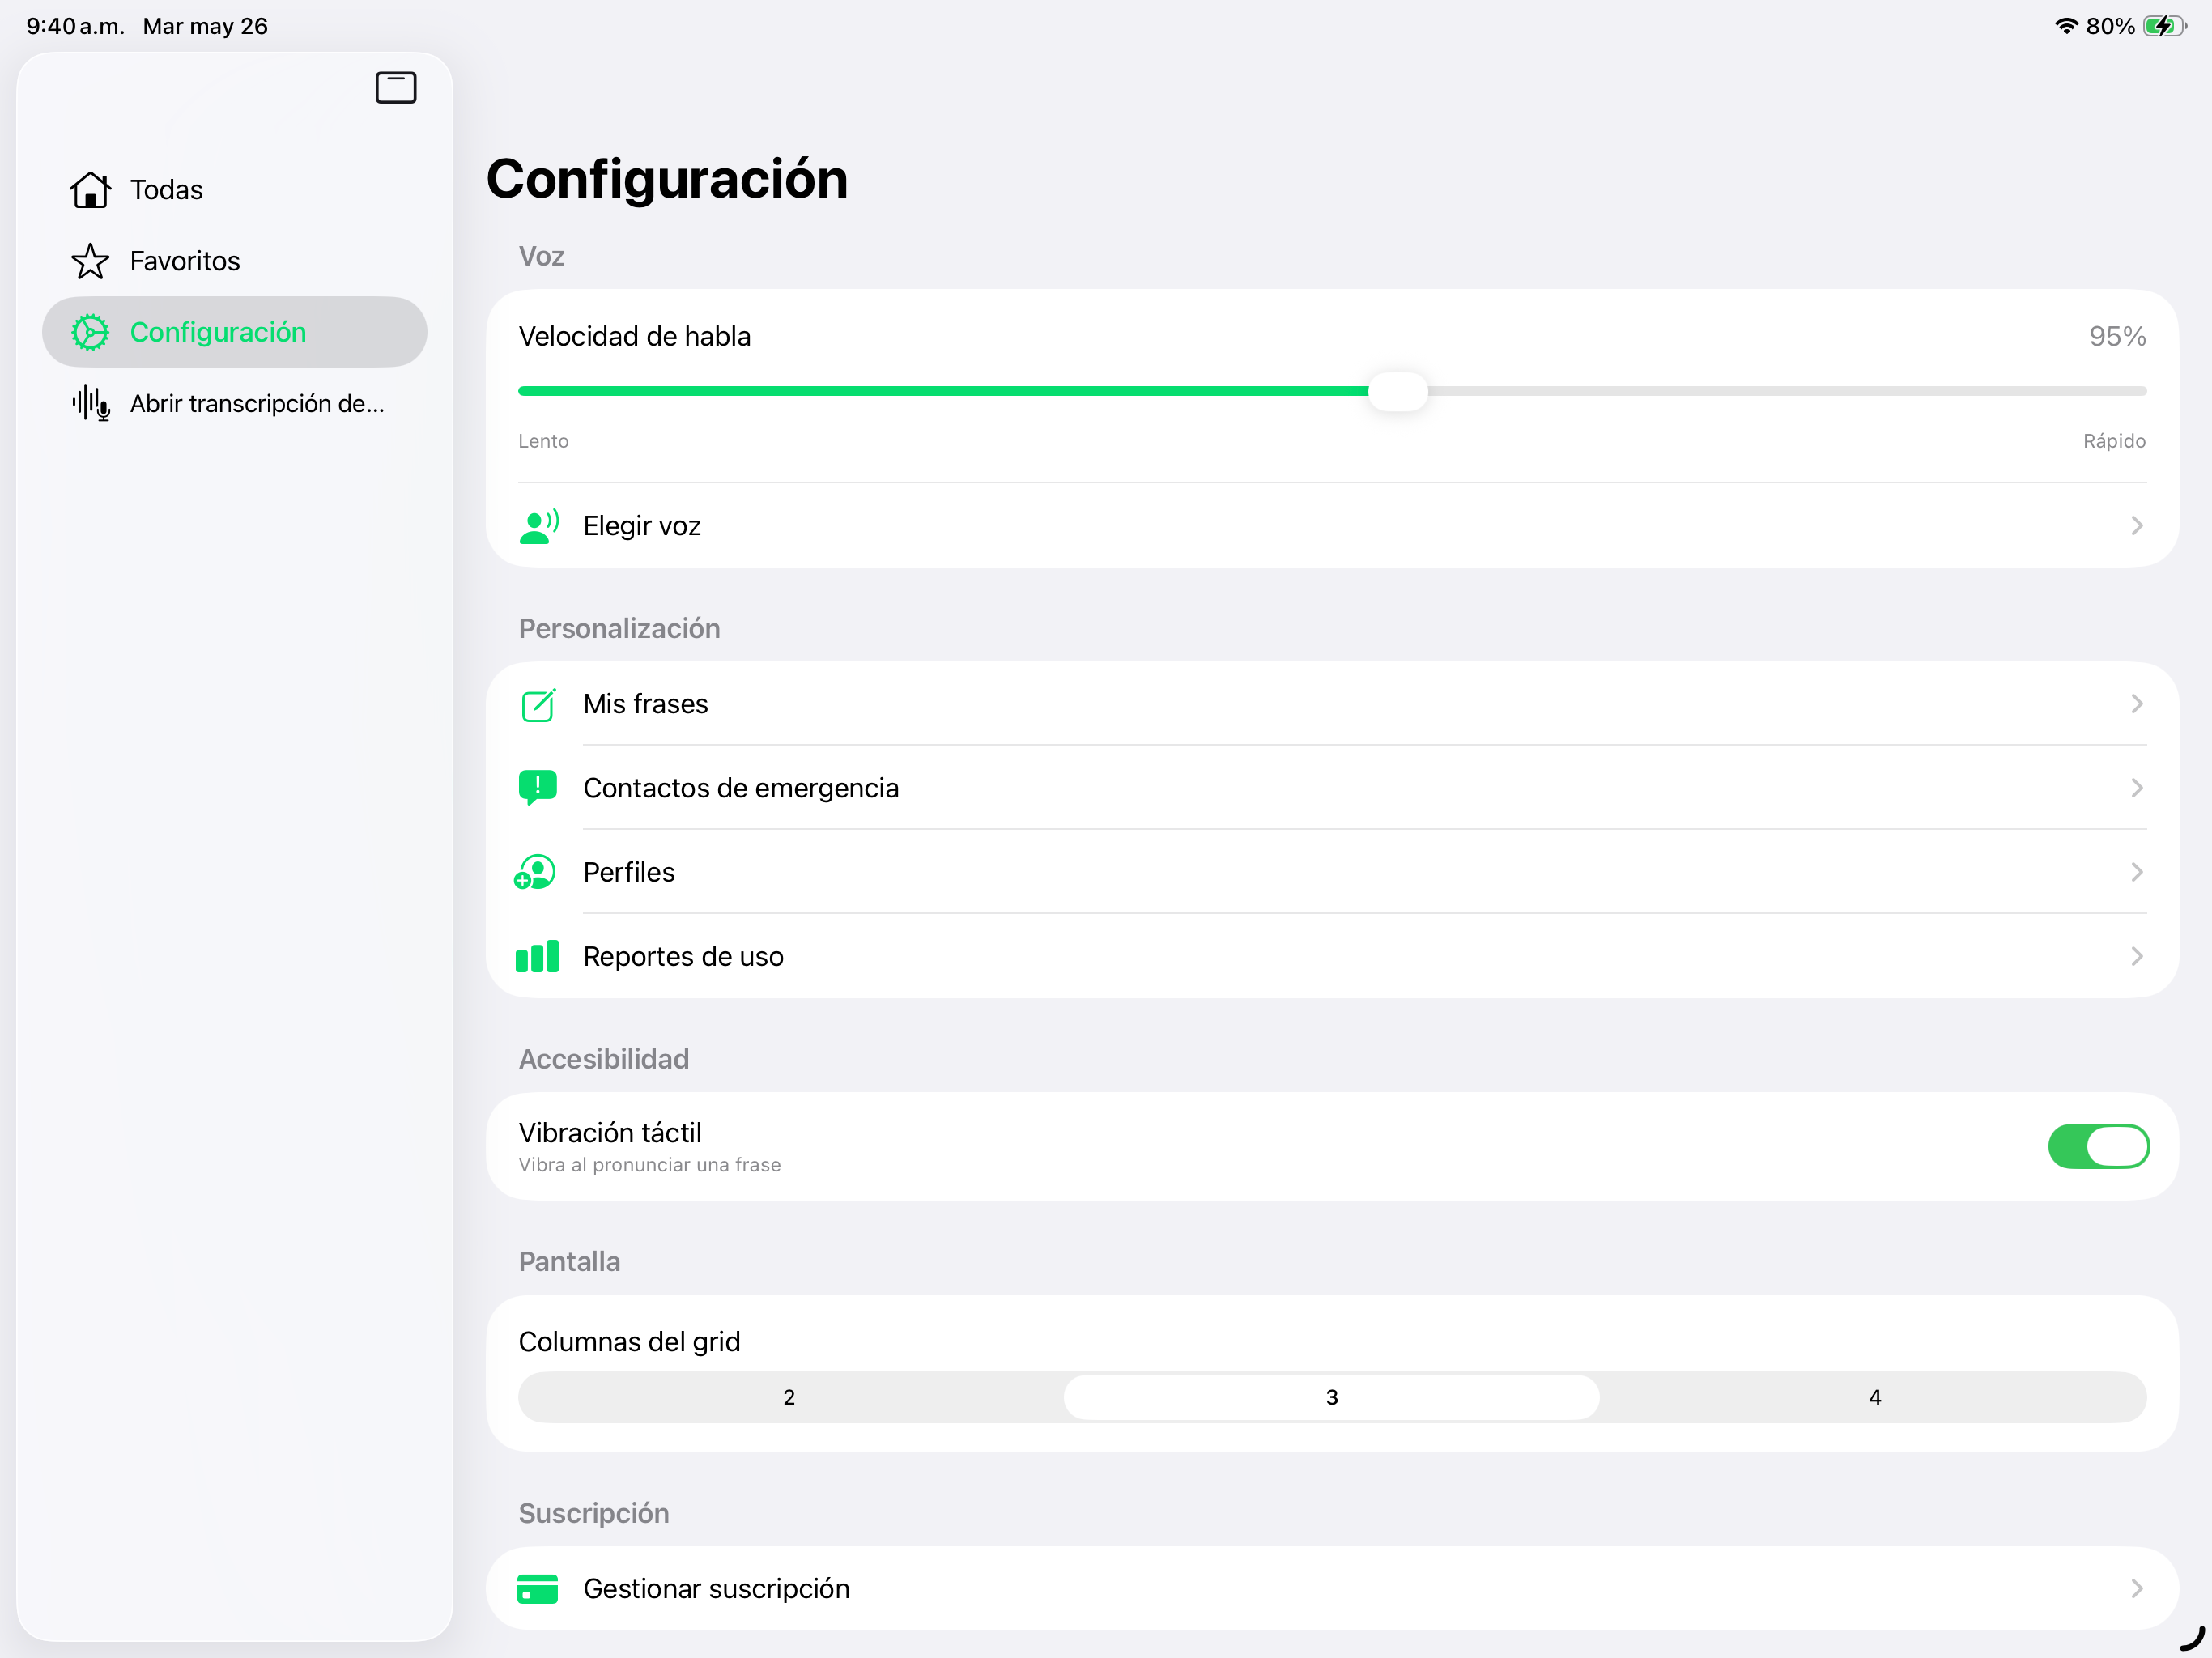
Task: Click the credit card icon for subscription
Action: coord(538,1588)
